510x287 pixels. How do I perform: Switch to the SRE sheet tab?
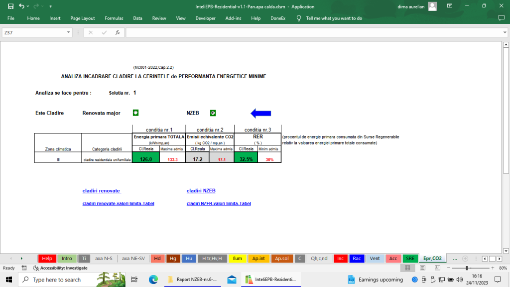(410, 259)
